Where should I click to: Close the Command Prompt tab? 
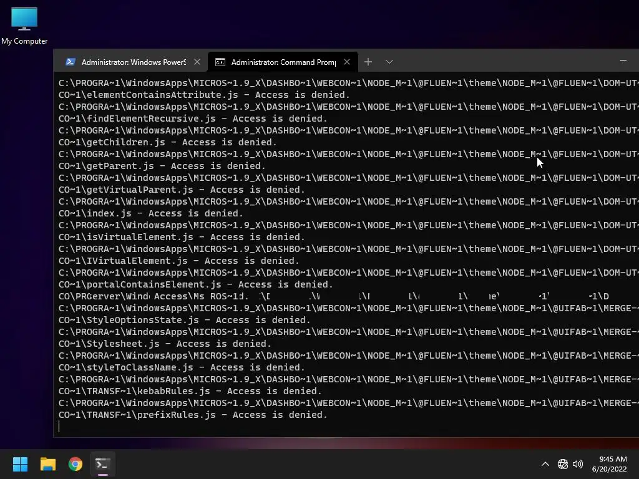tap(347, 62)
